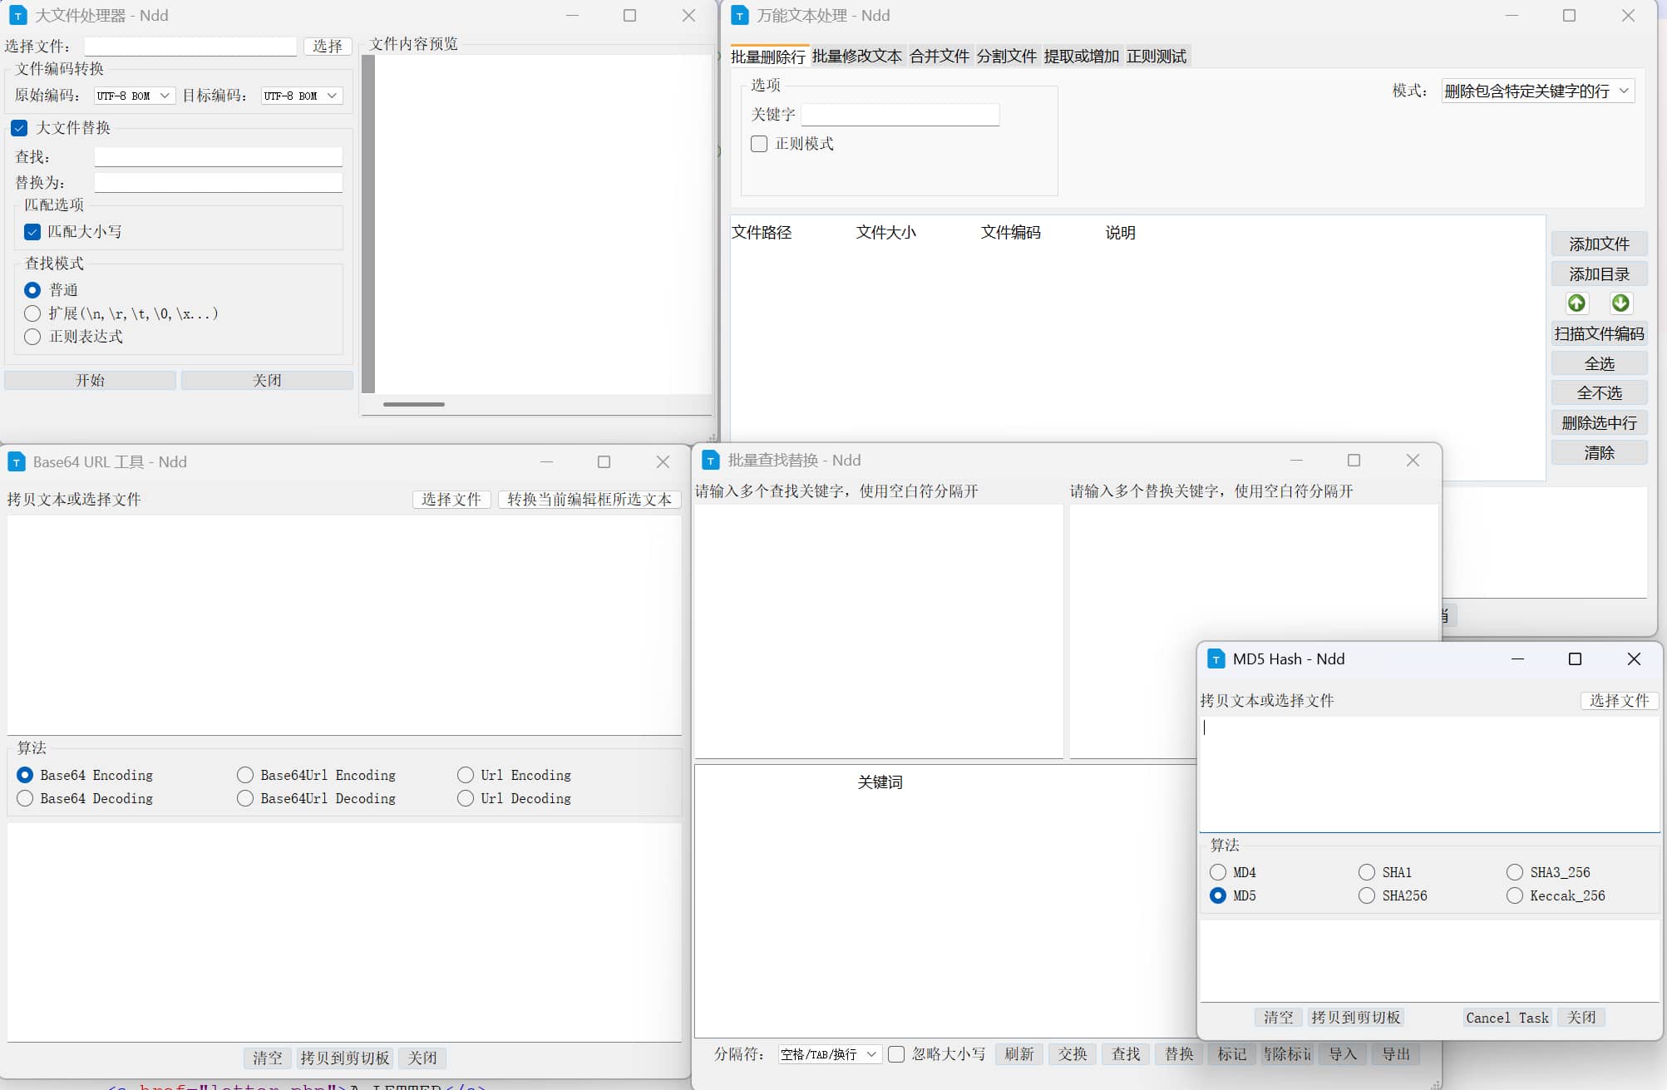Click the 大文件处理器 title bar app icon
Screen dimensions: 1667x1090
coord(17,16)
